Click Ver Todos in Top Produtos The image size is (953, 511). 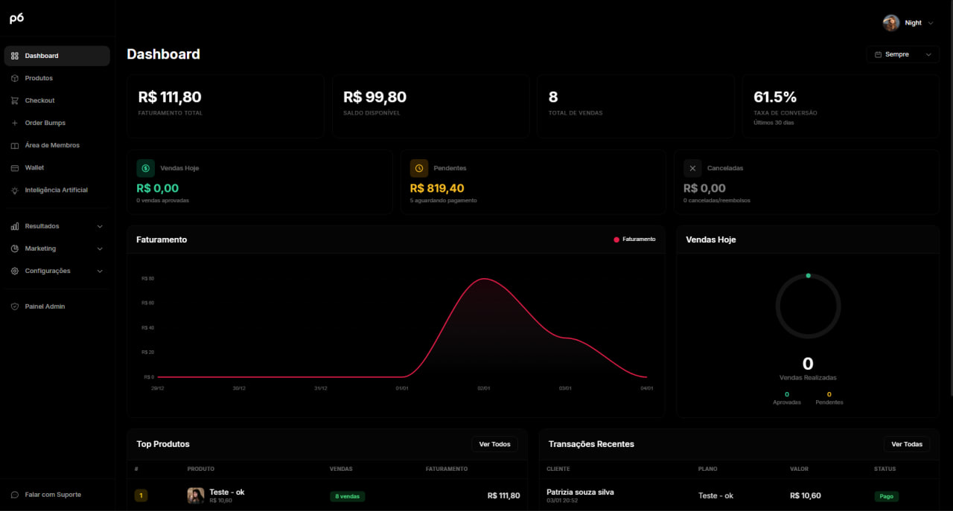pos(494,444)
